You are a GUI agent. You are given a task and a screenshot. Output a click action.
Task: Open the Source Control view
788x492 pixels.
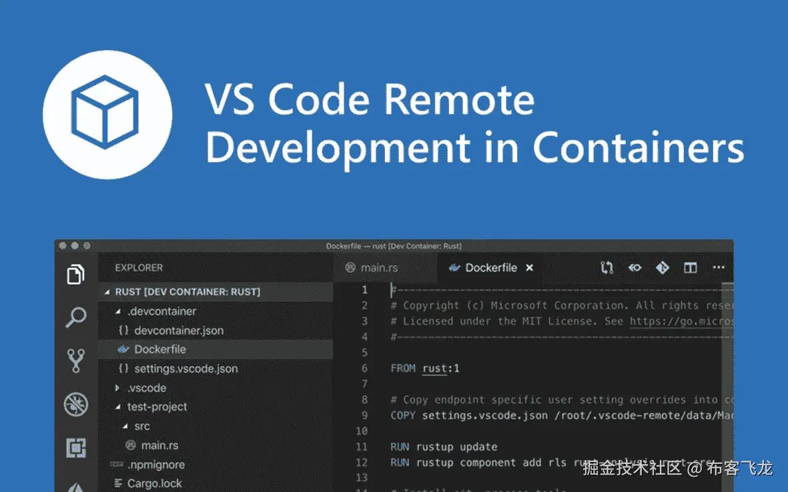[76, 361]
